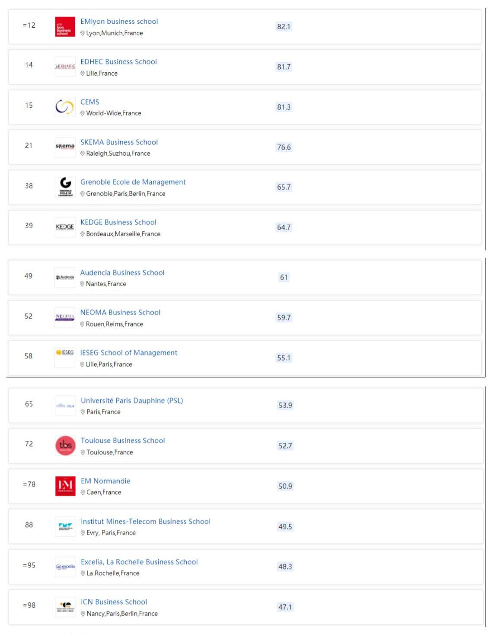Click the 61 score for Audencia
This screenshot has width=495, height=634.
pos(284,278)
